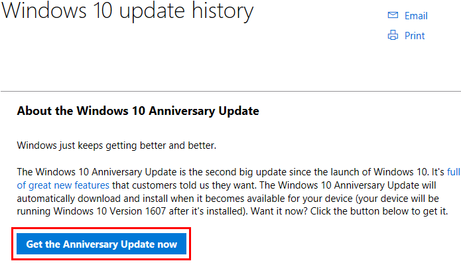461x265 pixels.
Task: Click the Print printer icon
Action: [x=393, y=35]
